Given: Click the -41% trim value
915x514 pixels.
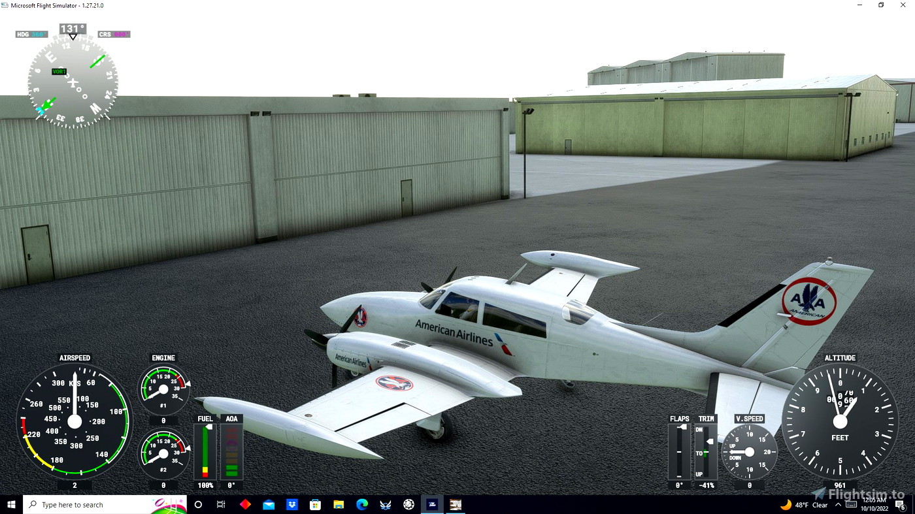Looking at the screenshot, I should click(x=706, y=485).
